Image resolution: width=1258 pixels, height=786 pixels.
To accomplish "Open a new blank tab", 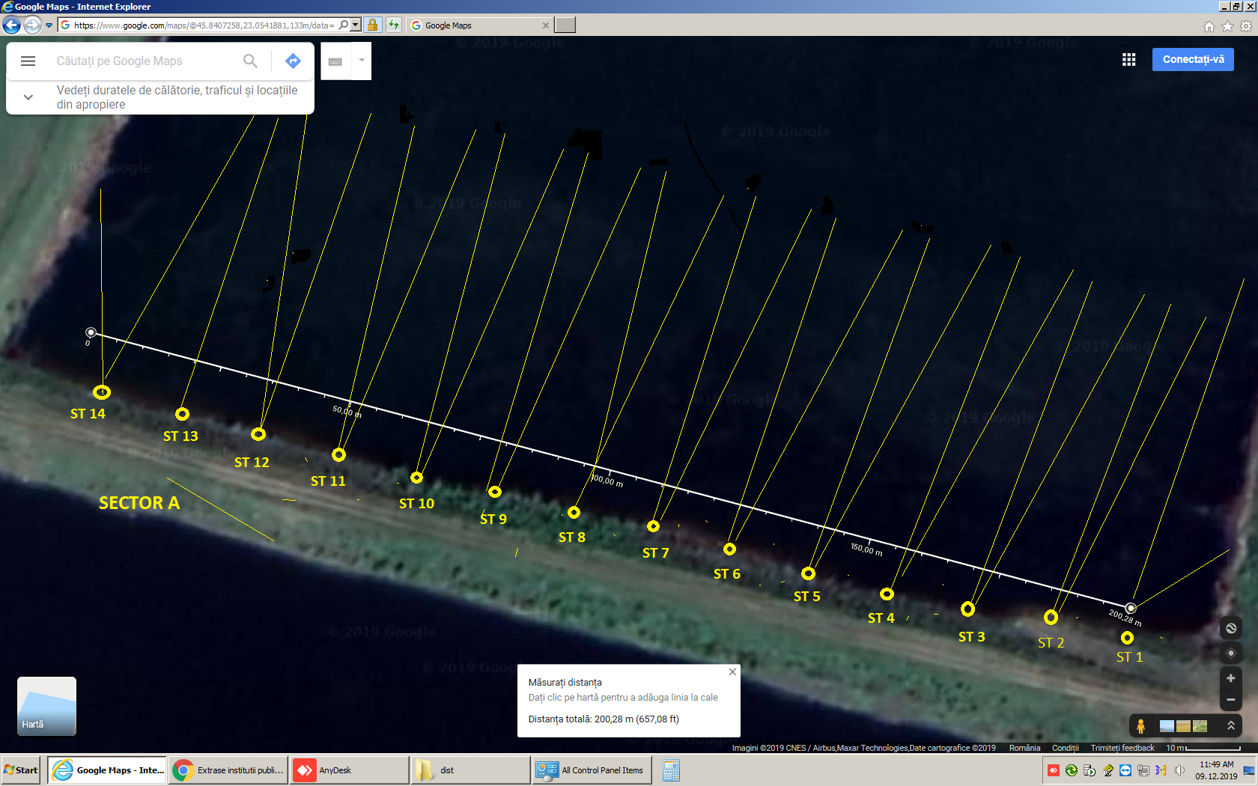I will click(x=565, y=25).
